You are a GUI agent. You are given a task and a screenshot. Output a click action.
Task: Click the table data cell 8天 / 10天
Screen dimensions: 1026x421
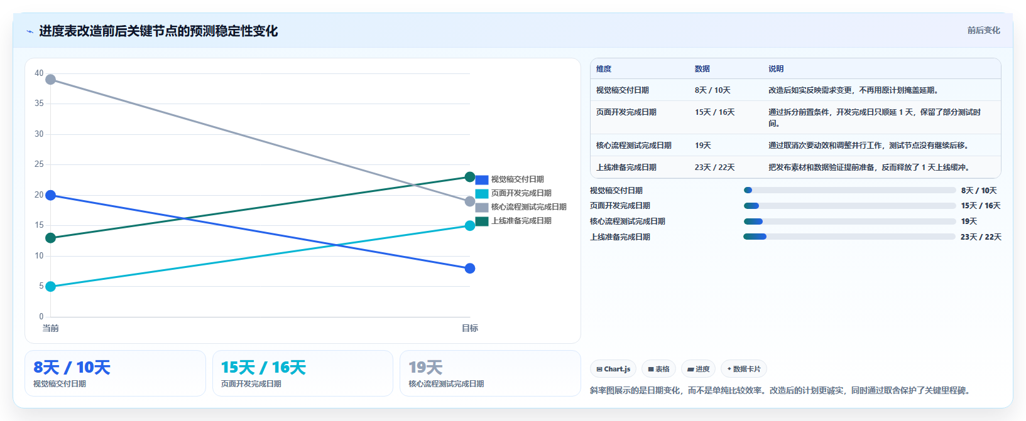(712, 90)
